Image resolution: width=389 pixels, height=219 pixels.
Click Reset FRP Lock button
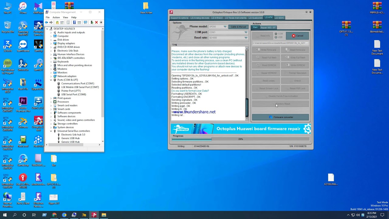click(295, 89)
